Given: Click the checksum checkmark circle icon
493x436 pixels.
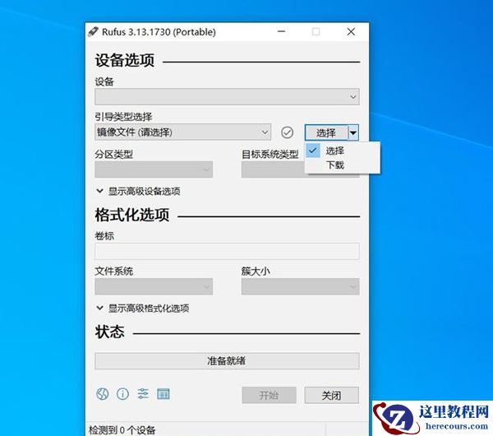Looking at the screenshot, I should tap(287, 132).
